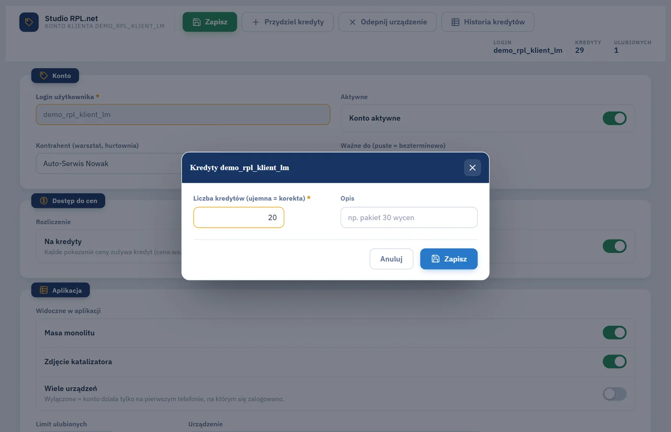Image resolution: width=671 pixels, height=432 pixels.
Task: Open Przydziel kredyty
Action: [x=288, y=22]
